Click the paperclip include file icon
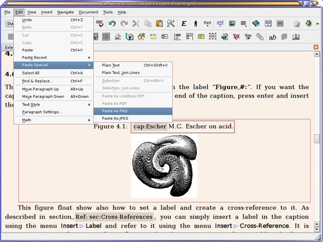Screen dimensions: 323x242 [259, 37]
